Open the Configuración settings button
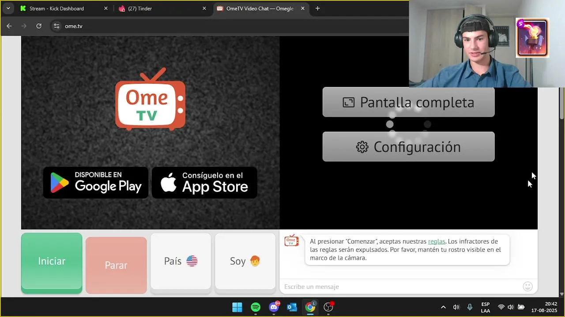565x317 pixels. pyautogui.click(x=408, y=147)
